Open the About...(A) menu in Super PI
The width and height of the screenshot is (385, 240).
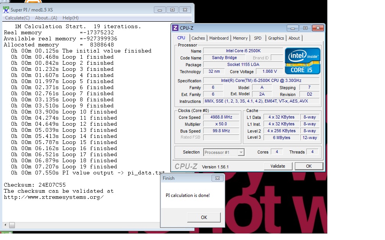pos(46,18)
